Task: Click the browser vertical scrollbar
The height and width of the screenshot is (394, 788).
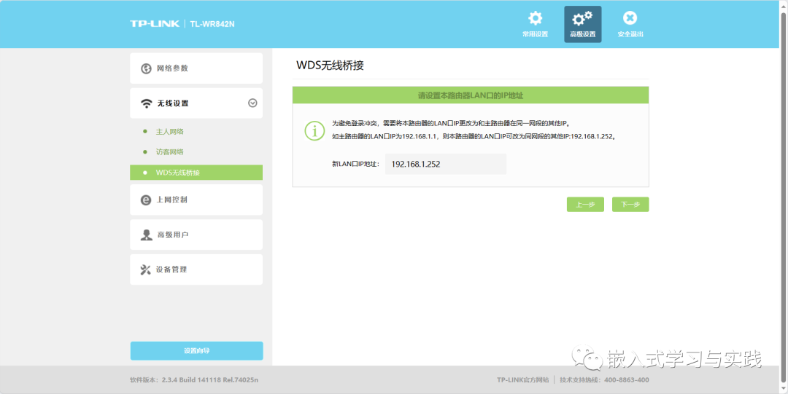Action: (784, 197)
